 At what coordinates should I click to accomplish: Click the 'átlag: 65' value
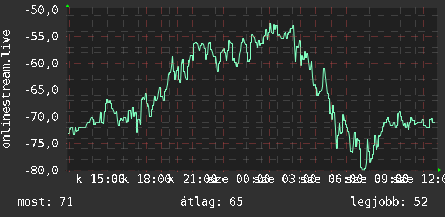pyautogui.click(x=212, y=202)
